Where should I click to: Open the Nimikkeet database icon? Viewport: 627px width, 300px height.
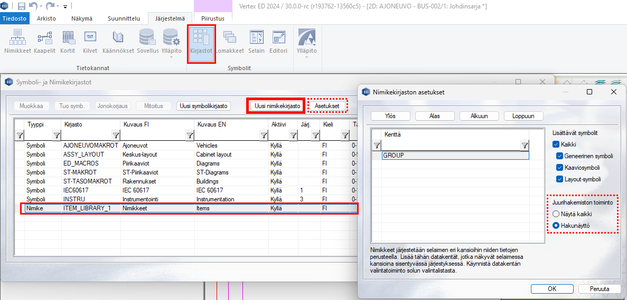(17, 37)
